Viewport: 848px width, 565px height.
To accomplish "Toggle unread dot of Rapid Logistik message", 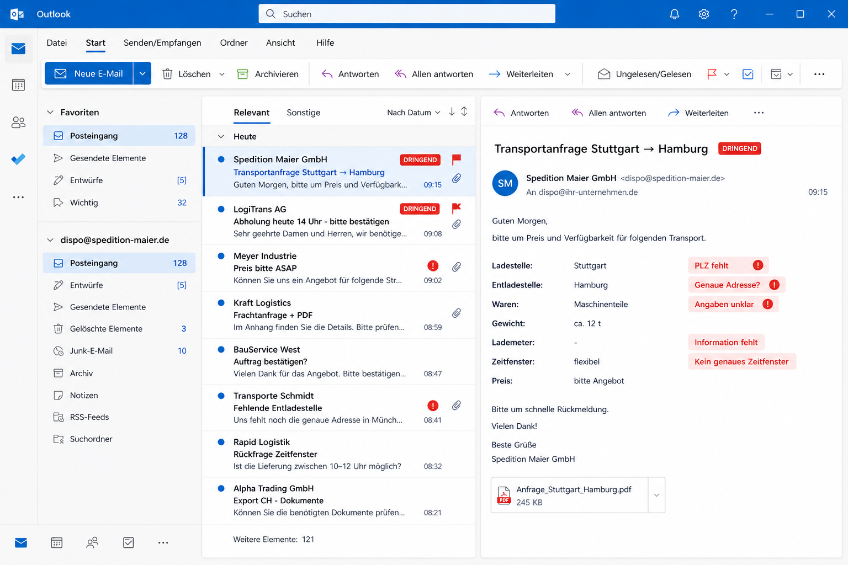I will pyautogui.click(x=221, y=442).
